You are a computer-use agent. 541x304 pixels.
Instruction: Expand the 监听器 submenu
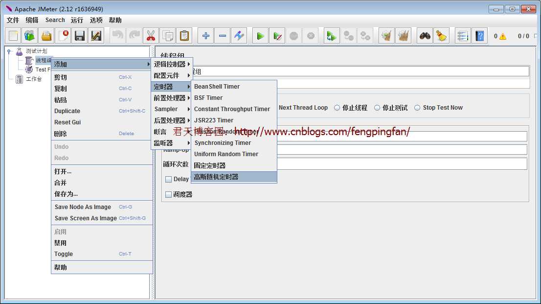172,142
